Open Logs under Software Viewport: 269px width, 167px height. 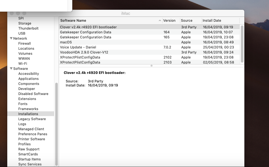click(x=22, y=124)
